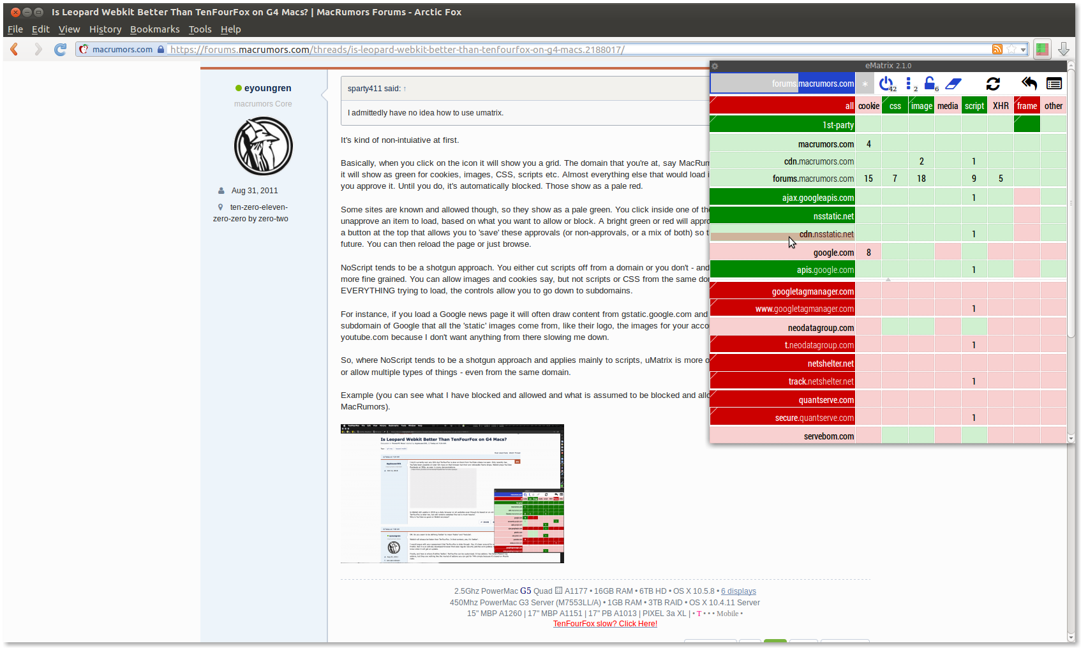Jump to sparty411's original post via the arrow
The width and height of the screenshot is (1081, 648).
(x=405, y=89)
